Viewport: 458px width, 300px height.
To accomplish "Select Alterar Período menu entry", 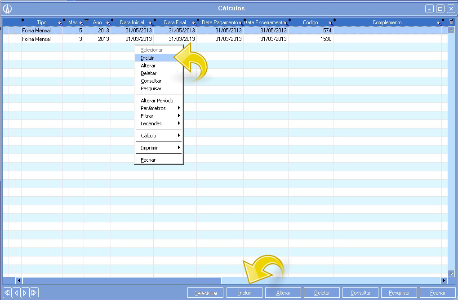I will (x=159, y=101).
